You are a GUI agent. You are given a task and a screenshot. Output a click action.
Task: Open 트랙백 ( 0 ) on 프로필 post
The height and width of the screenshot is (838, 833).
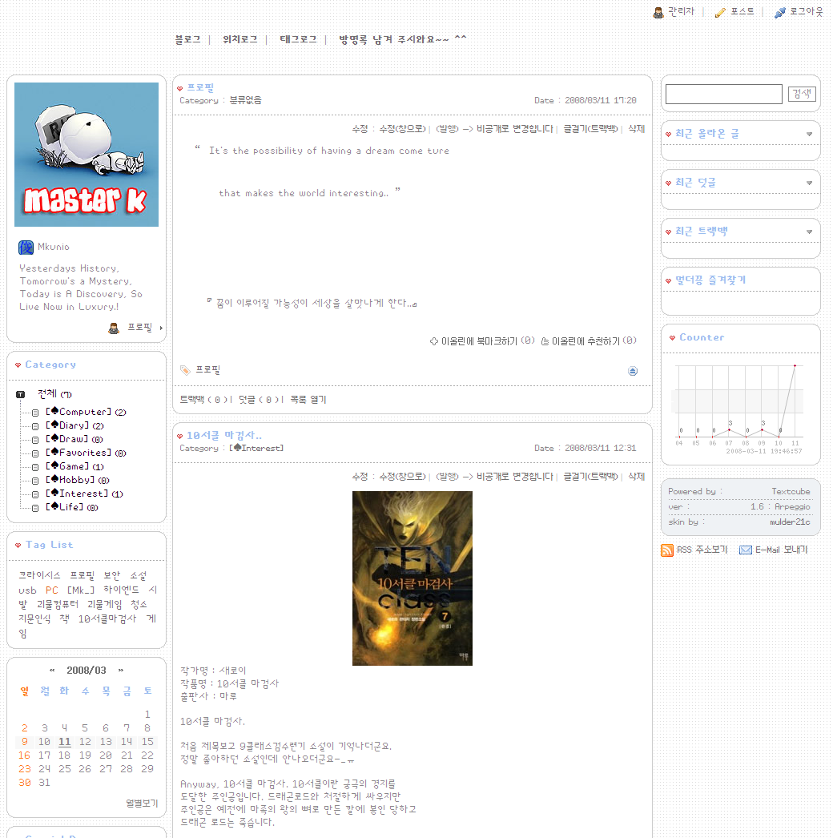204,400
